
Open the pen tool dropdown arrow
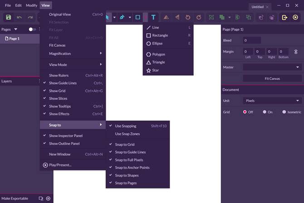[130, 17]
